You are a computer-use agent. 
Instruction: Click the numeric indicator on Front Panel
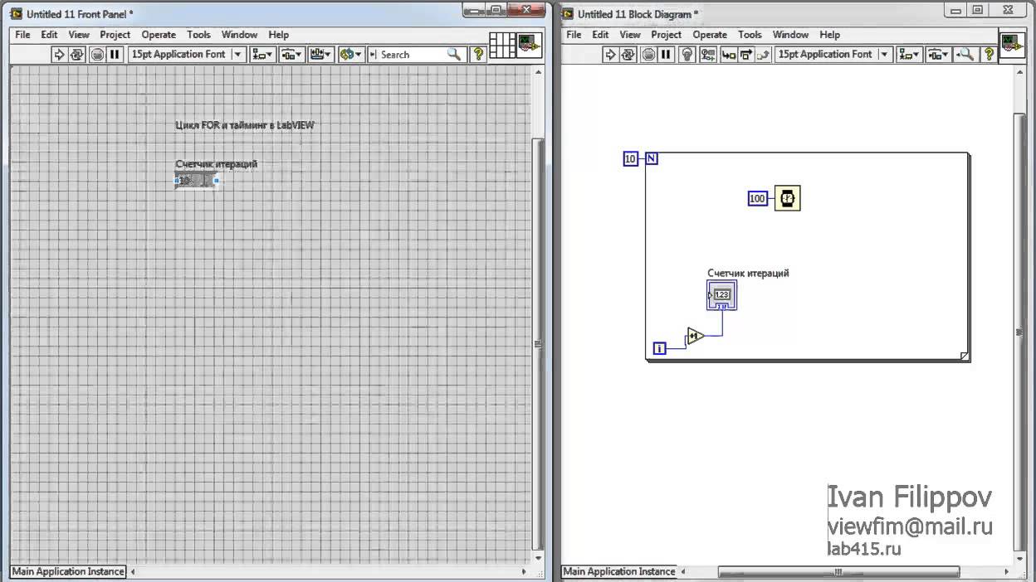[x=196, y=180]
